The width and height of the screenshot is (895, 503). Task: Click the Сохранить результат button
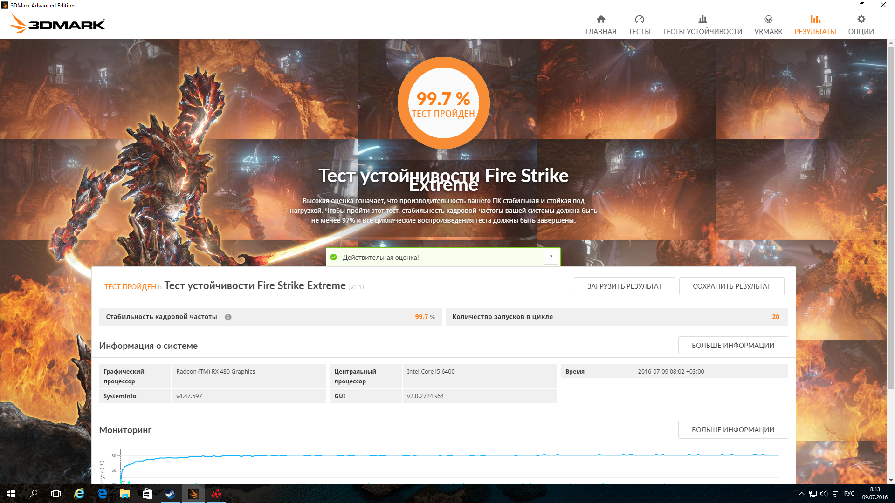(731, 286)
